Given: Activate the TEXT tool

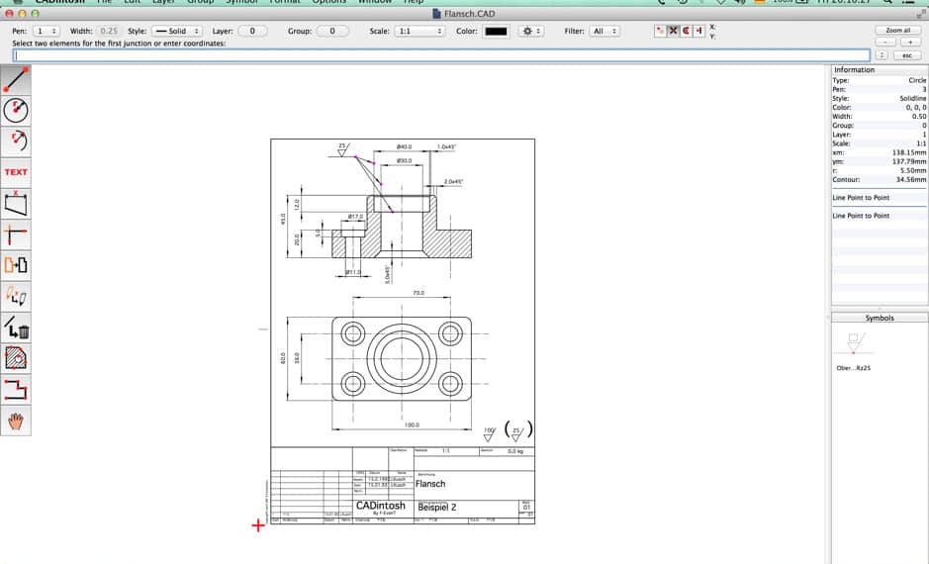Looking at the screenshot, I should (x=17, y=172).
